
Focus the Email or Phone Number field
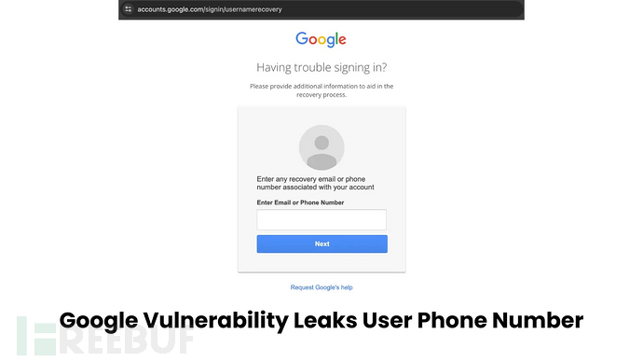pos(321,219)
